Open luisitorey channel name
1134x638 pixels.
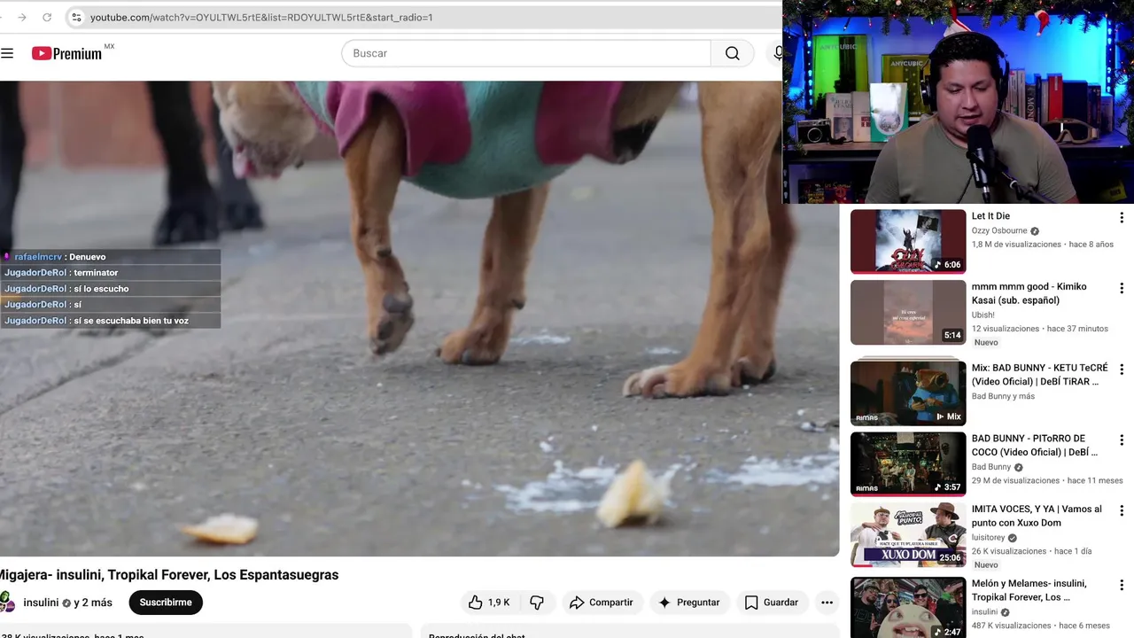tap(988, 538)
